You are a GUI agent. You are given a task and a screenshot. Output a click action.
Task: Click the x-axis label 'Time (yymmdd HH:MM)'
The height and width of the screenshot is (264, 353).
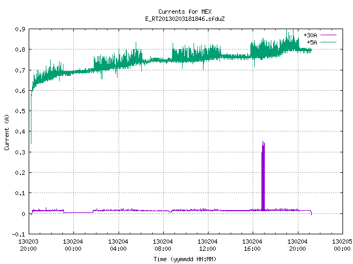tap(185, 259)
